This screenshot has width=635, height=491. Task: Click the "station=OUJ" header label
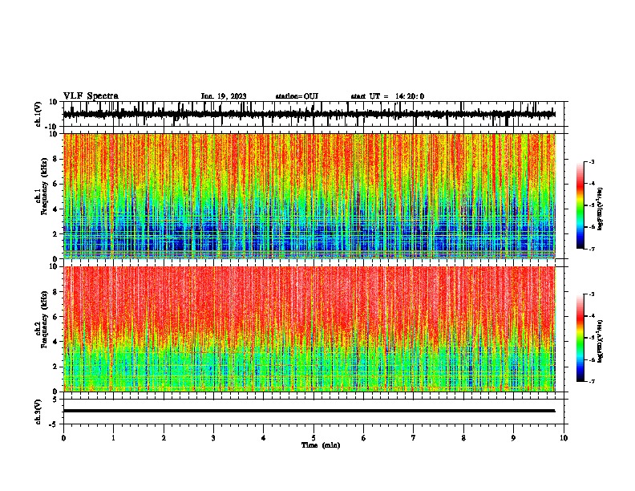[297, 96]
